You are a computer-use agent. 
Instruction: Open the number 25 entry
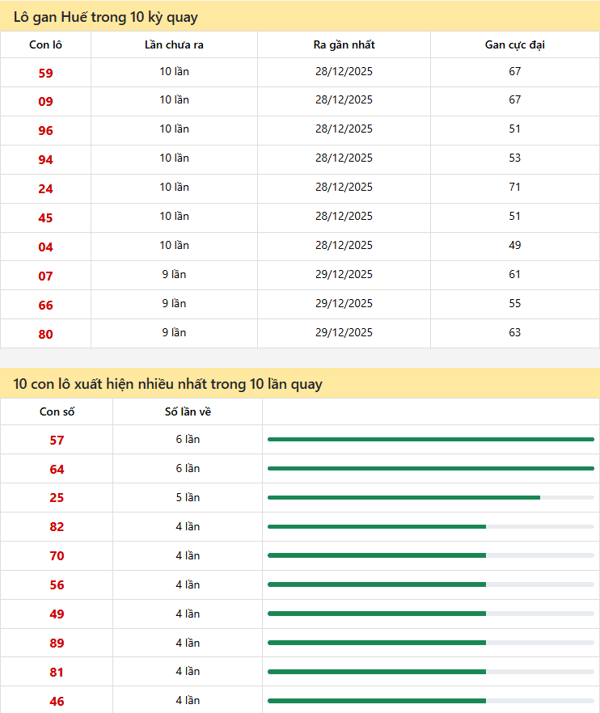pyautogui.click(x=57, y=499)
